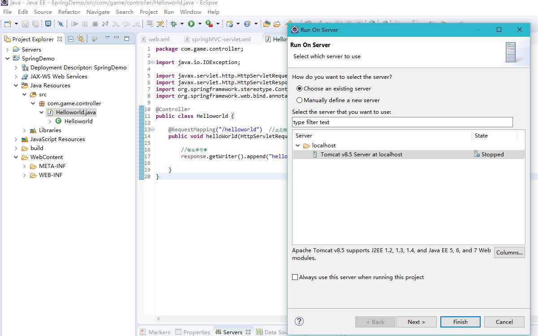Click the Columns... button
This screenshot has height=336, width=538.
coord(509,252)
